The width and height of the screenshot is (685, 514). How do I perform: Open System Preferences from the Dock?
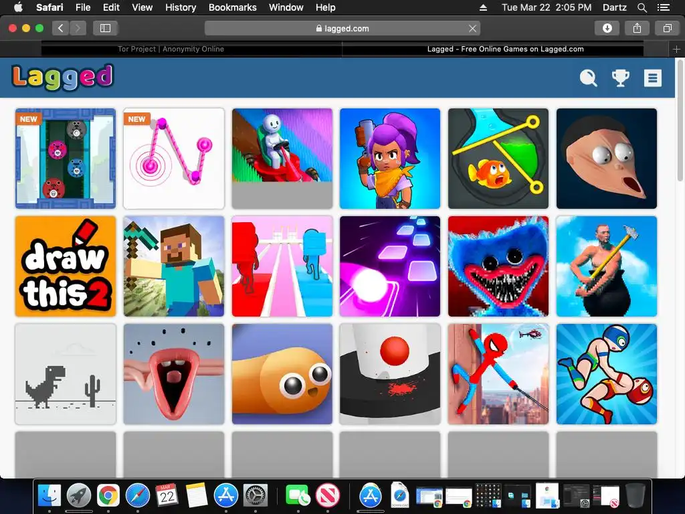[x=255, y=495]
